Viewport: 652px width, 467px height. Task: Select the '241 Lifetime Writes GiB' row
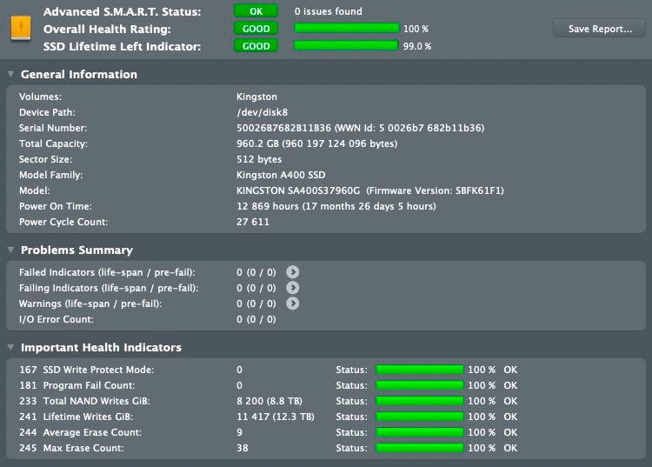click(x=326, y=417)
